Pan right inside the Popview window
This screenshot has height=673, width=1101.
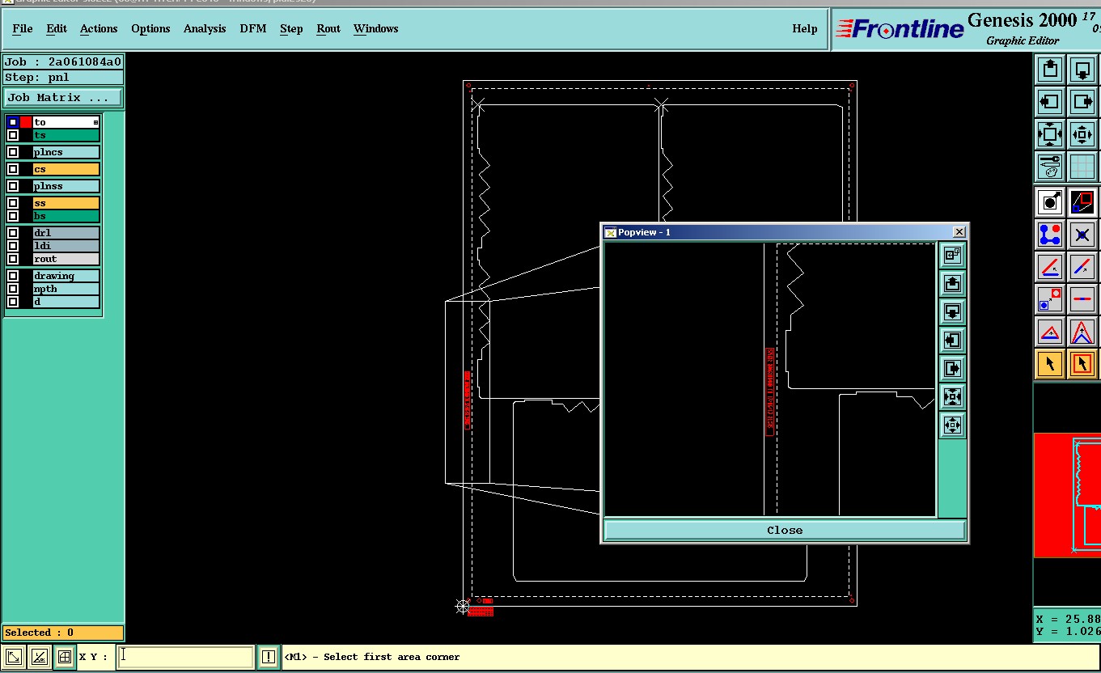pos(952,369)
